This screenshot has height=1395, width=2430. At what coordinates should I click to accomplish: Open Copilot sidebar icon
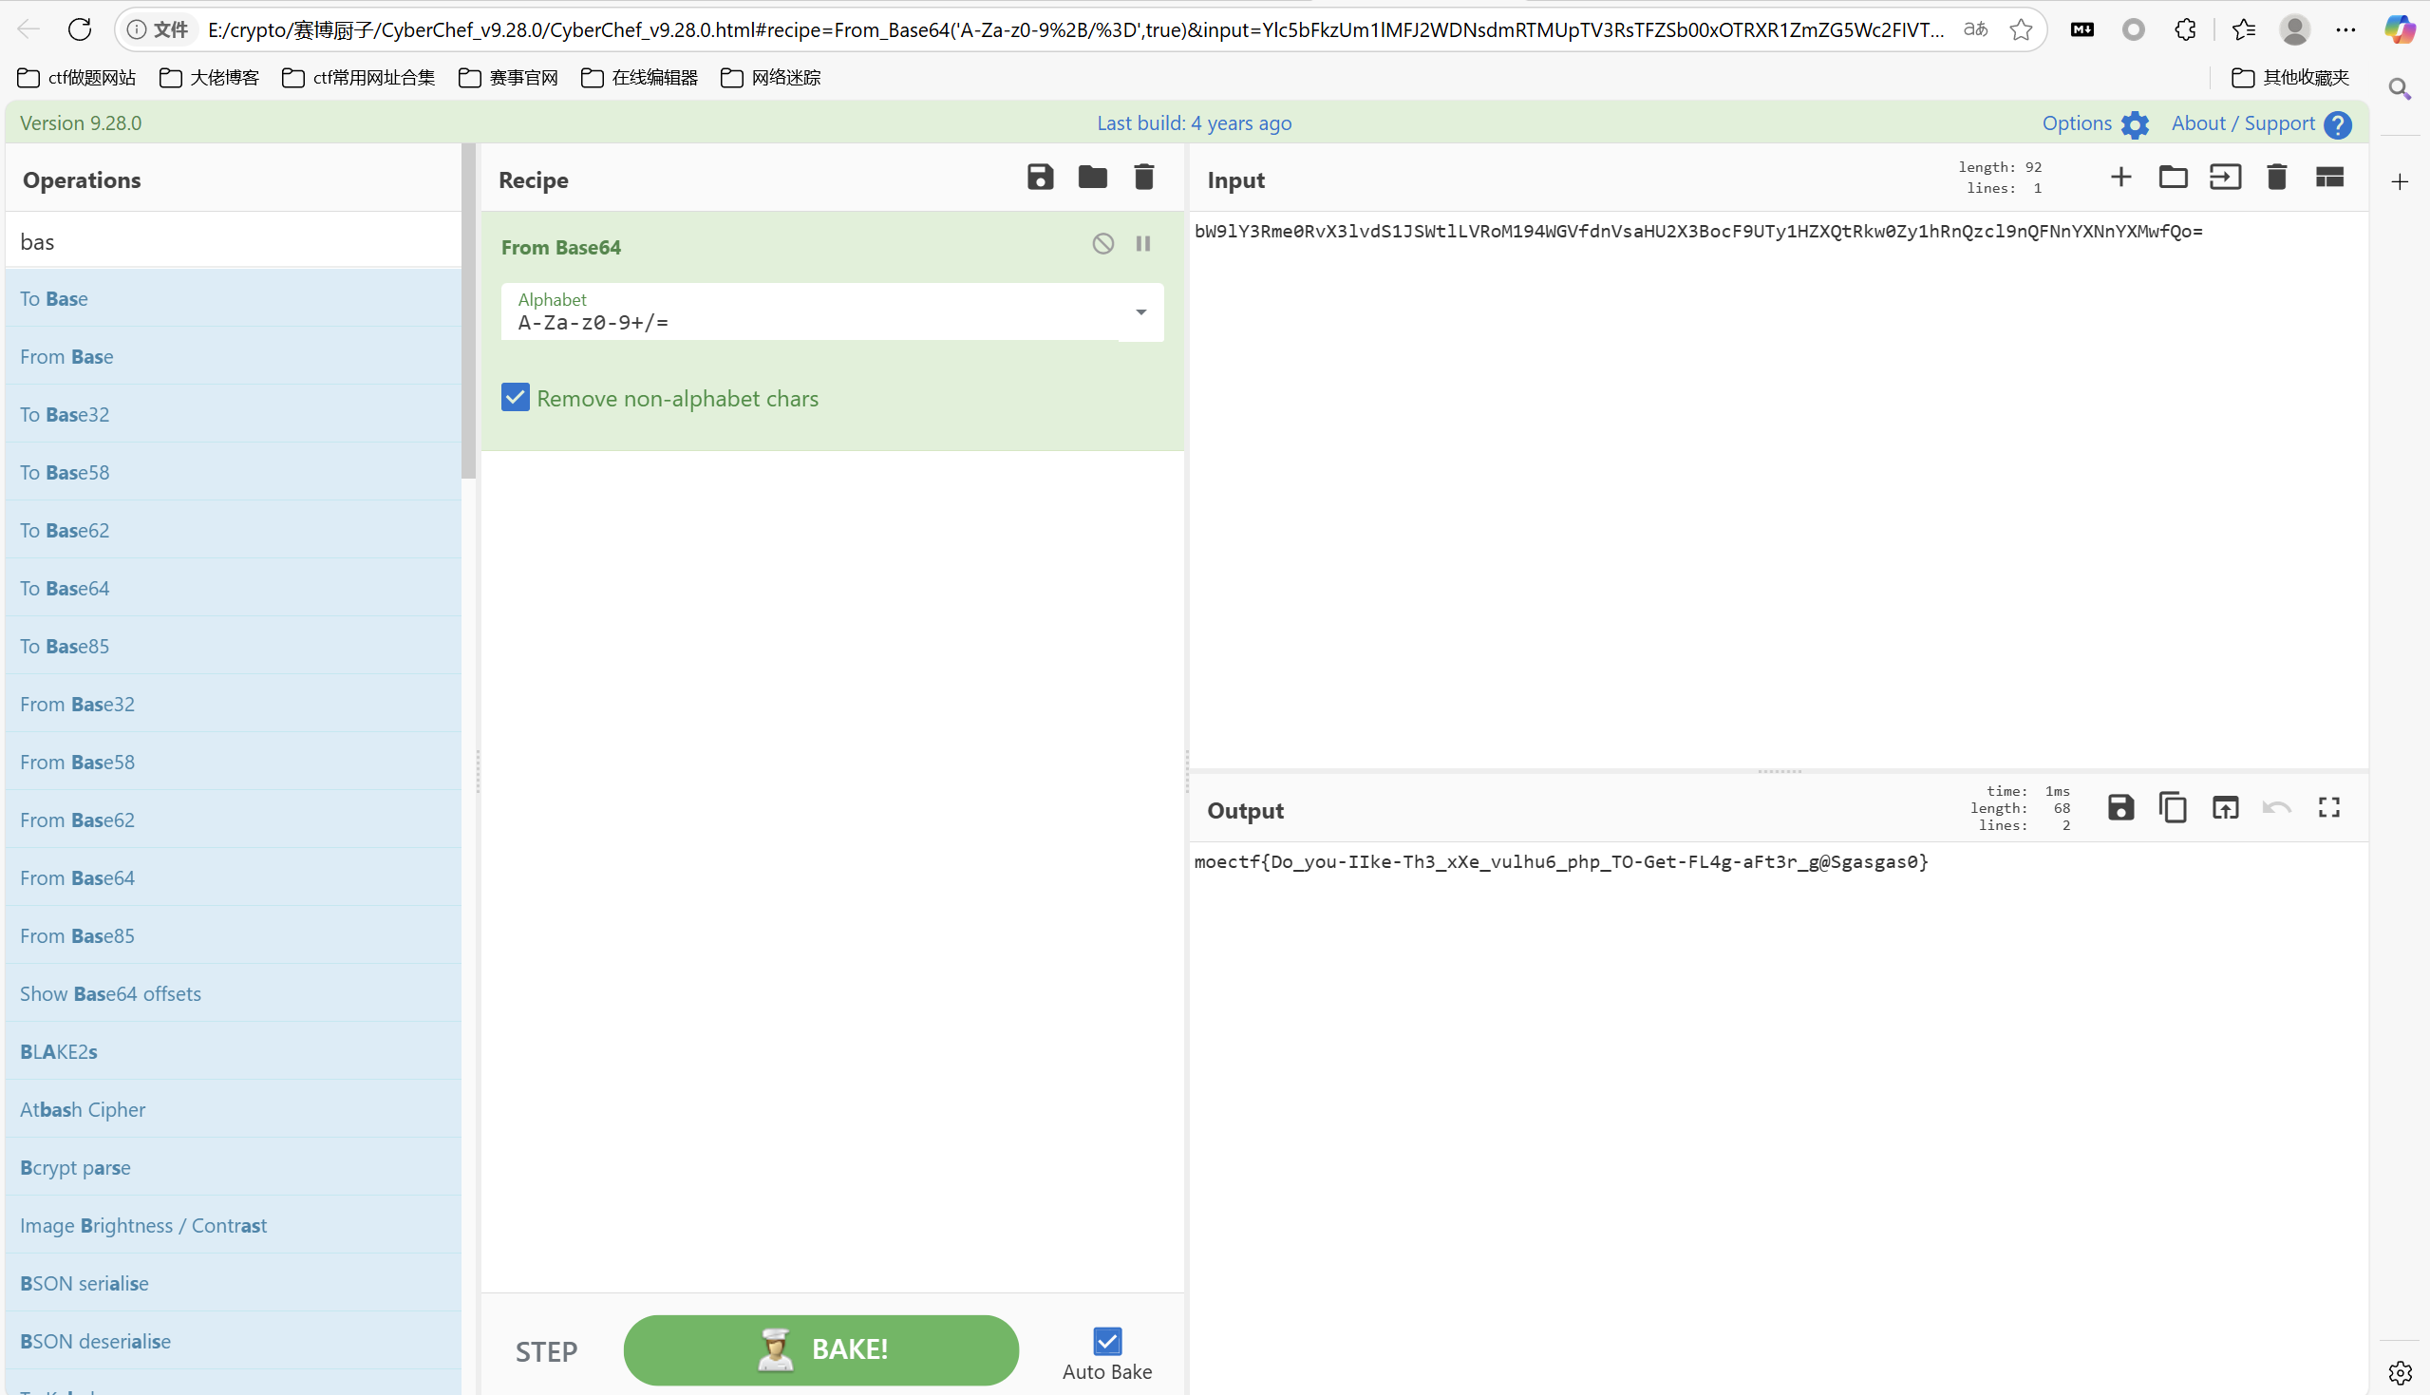point(2400,29)
